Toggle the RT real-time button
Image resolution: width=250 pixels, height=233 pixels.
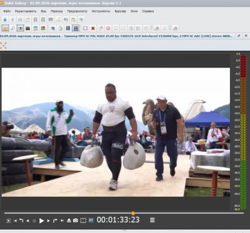91,220
